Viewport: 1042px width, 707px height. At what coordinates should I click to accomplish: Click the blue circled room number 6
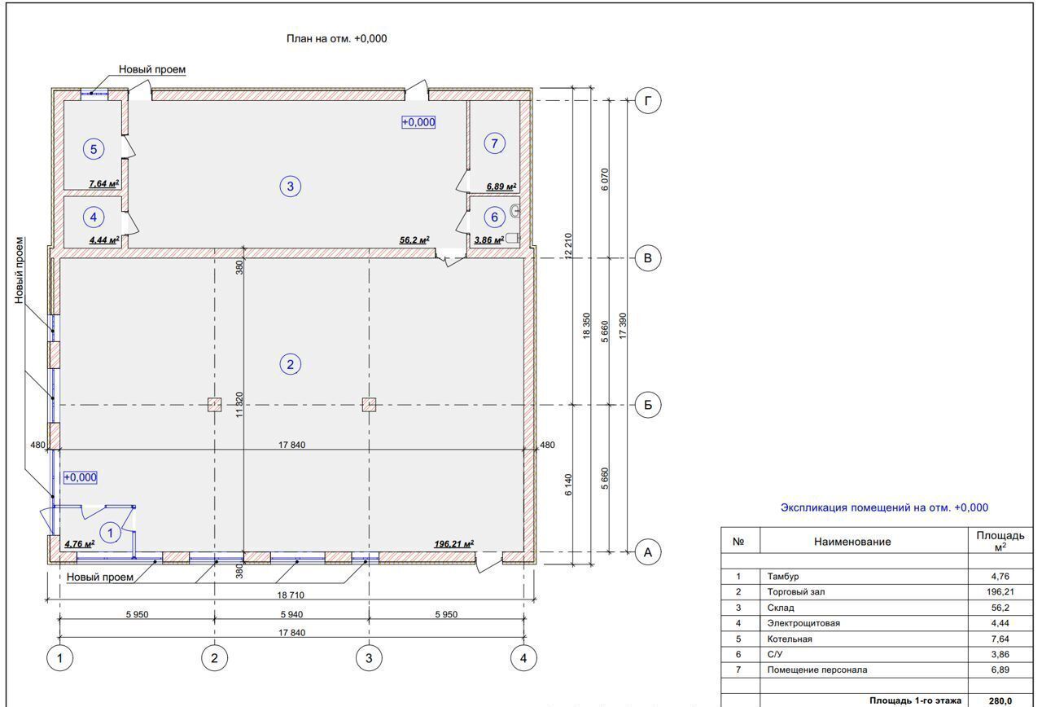tap(493, 217)
